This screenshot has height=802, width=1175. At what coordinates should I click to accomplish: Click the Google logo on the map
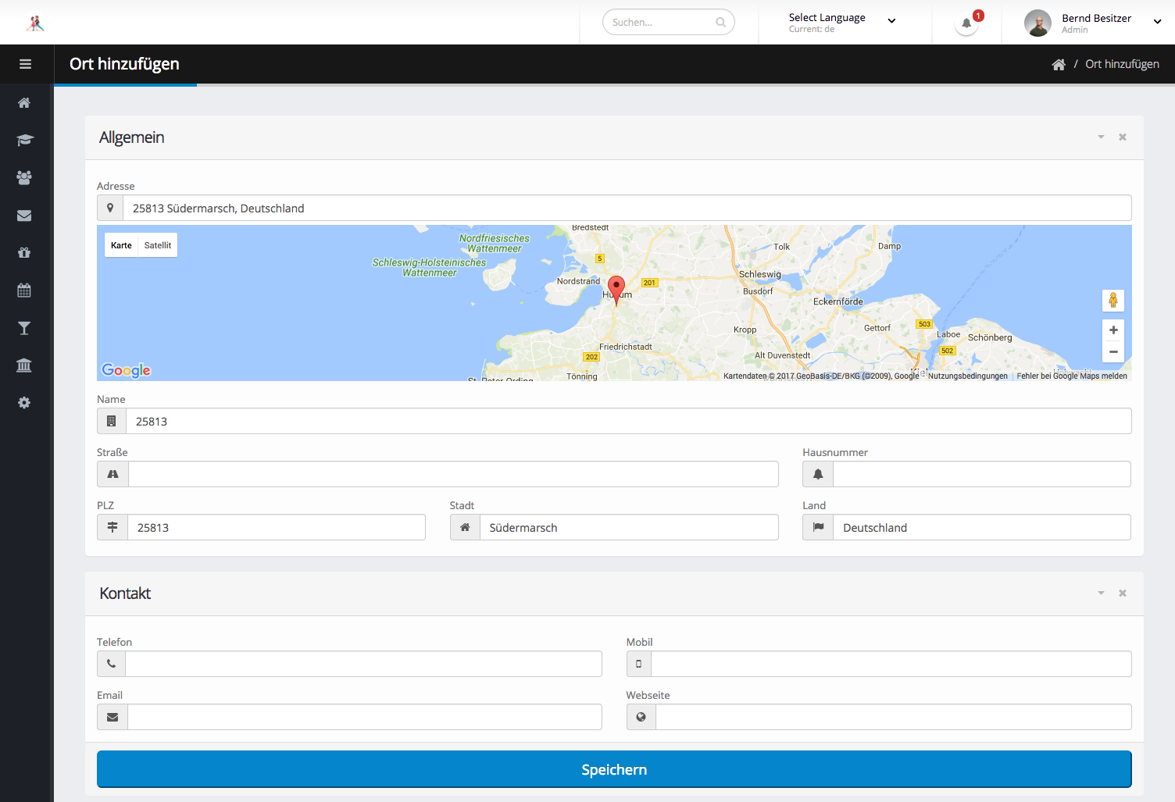(126, 370)
